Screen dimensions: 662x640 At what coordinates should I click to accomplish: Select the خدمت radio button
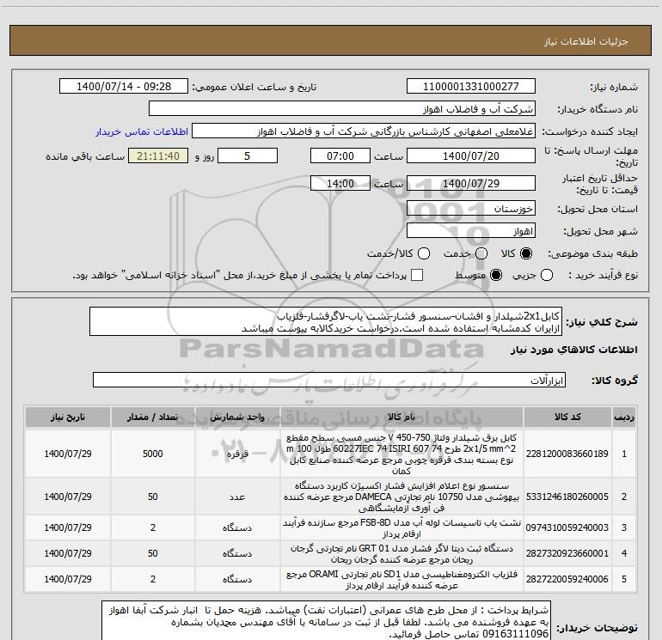tap(481, 253)
